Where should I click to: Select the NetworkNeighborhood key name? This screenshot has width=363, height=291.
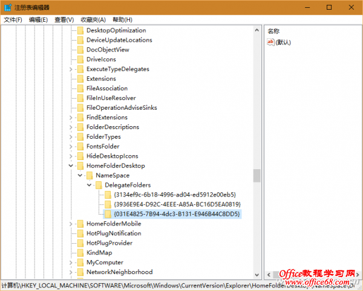pos(119,272)
